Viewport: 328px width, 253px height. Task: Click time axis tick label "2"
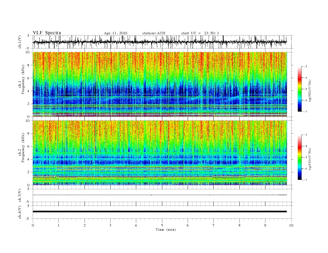click(x=84, y=225)
